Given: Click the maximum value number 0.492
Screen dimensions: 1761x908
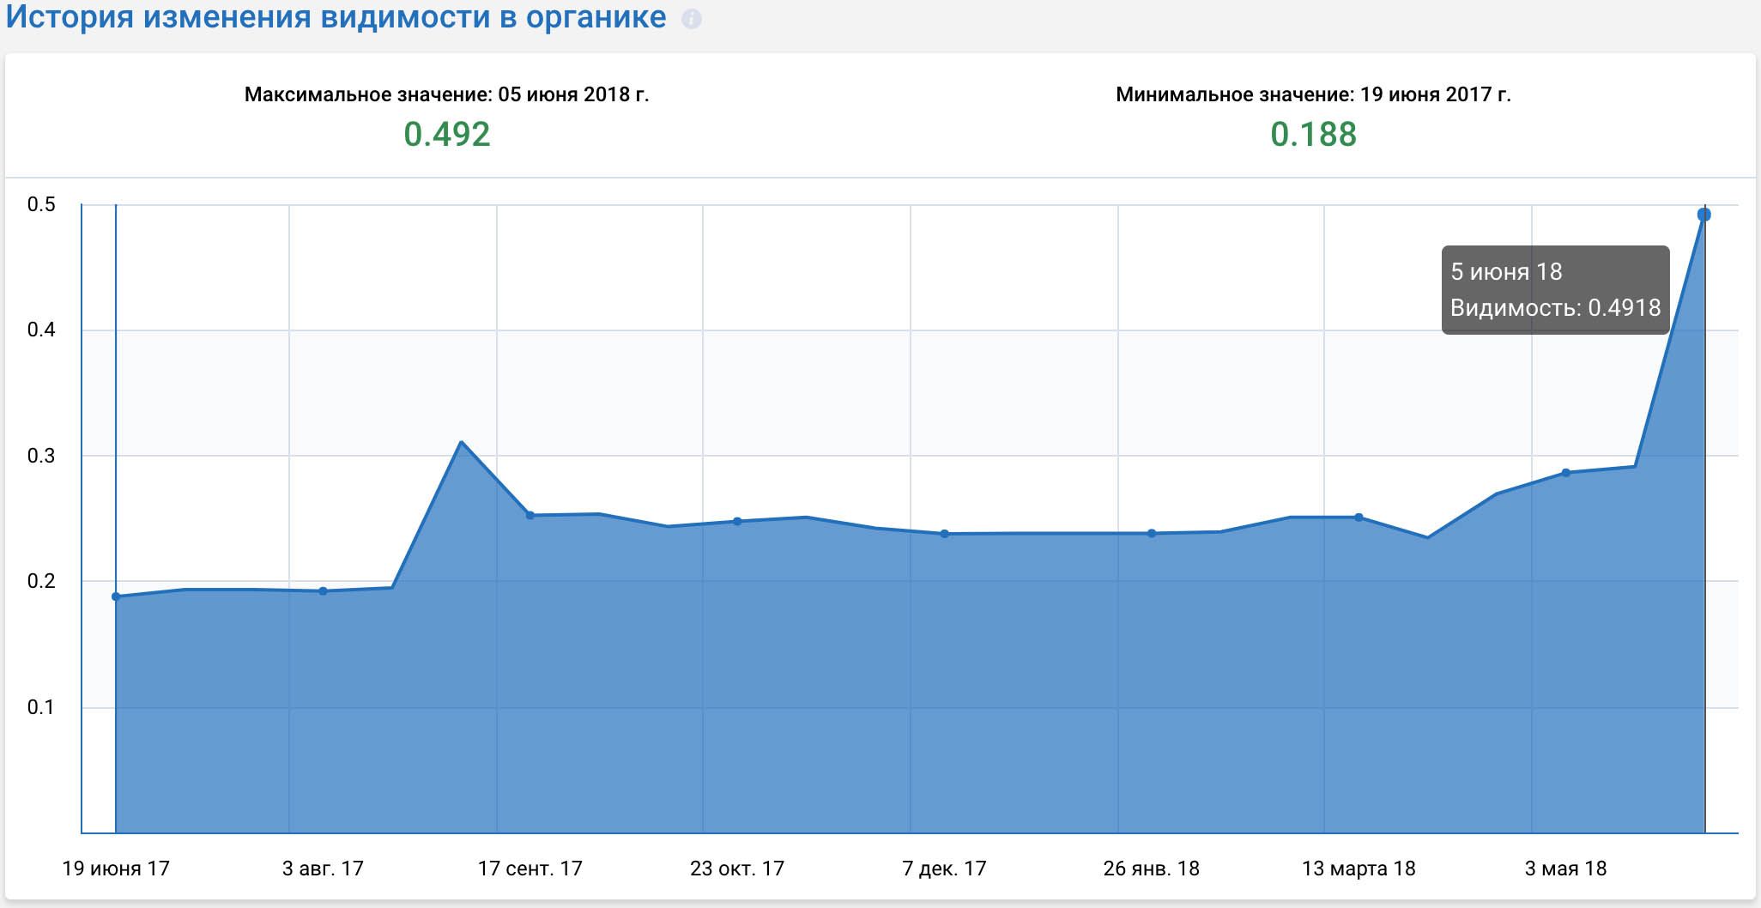Looking at the screenshot, I should [447, 135].
